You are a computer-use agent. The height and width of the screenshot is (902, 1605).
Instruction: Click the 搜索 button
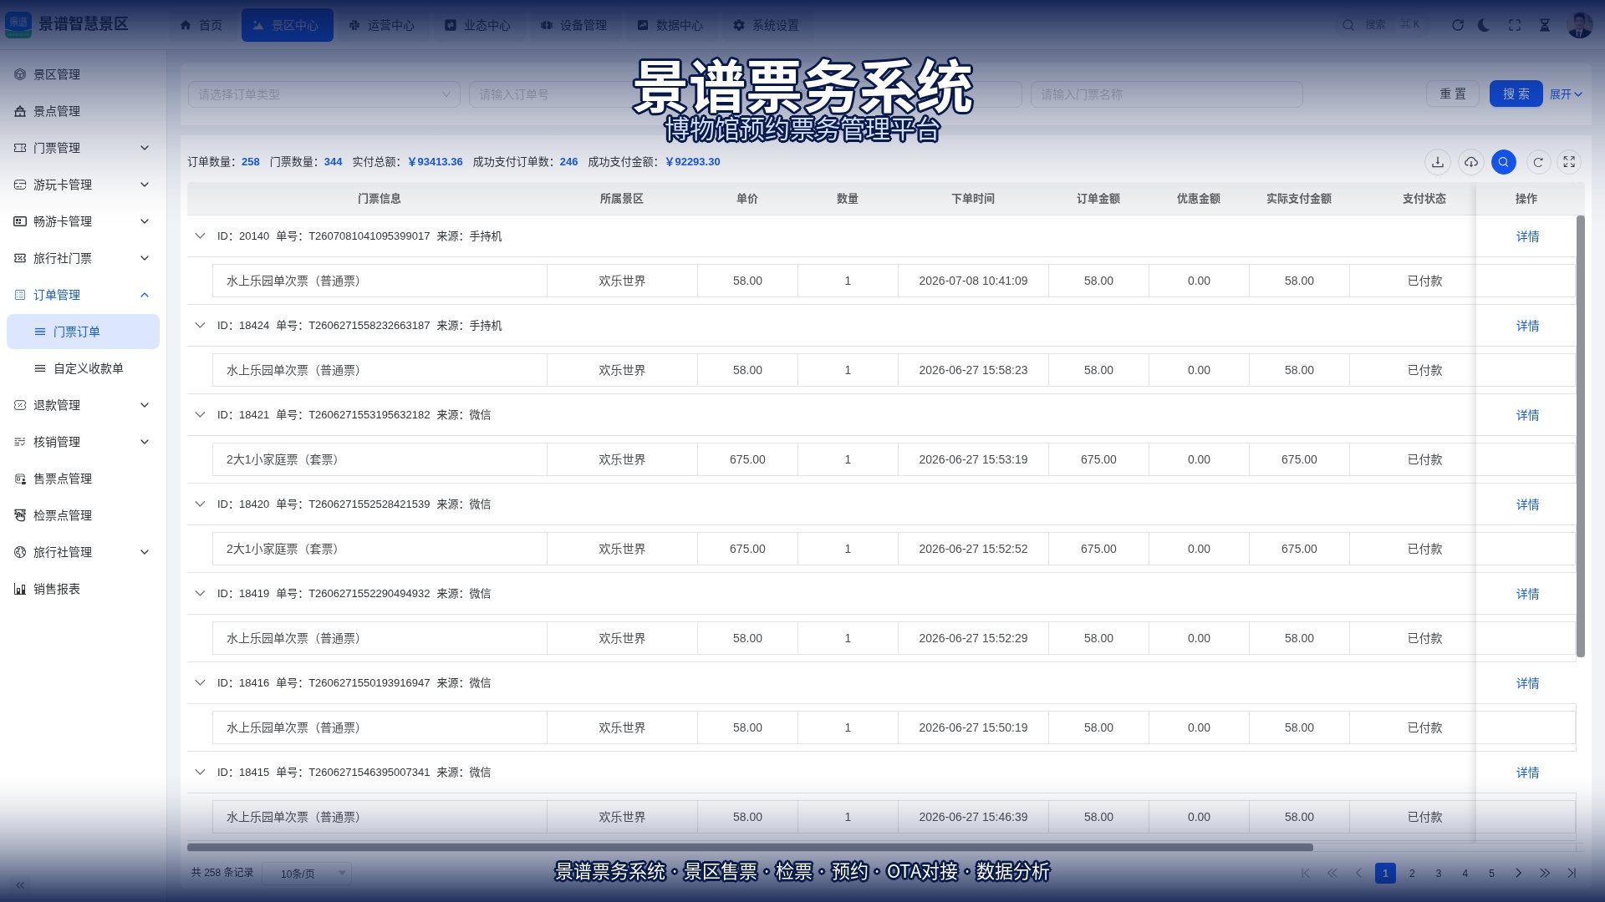(x=1516, y=94)
